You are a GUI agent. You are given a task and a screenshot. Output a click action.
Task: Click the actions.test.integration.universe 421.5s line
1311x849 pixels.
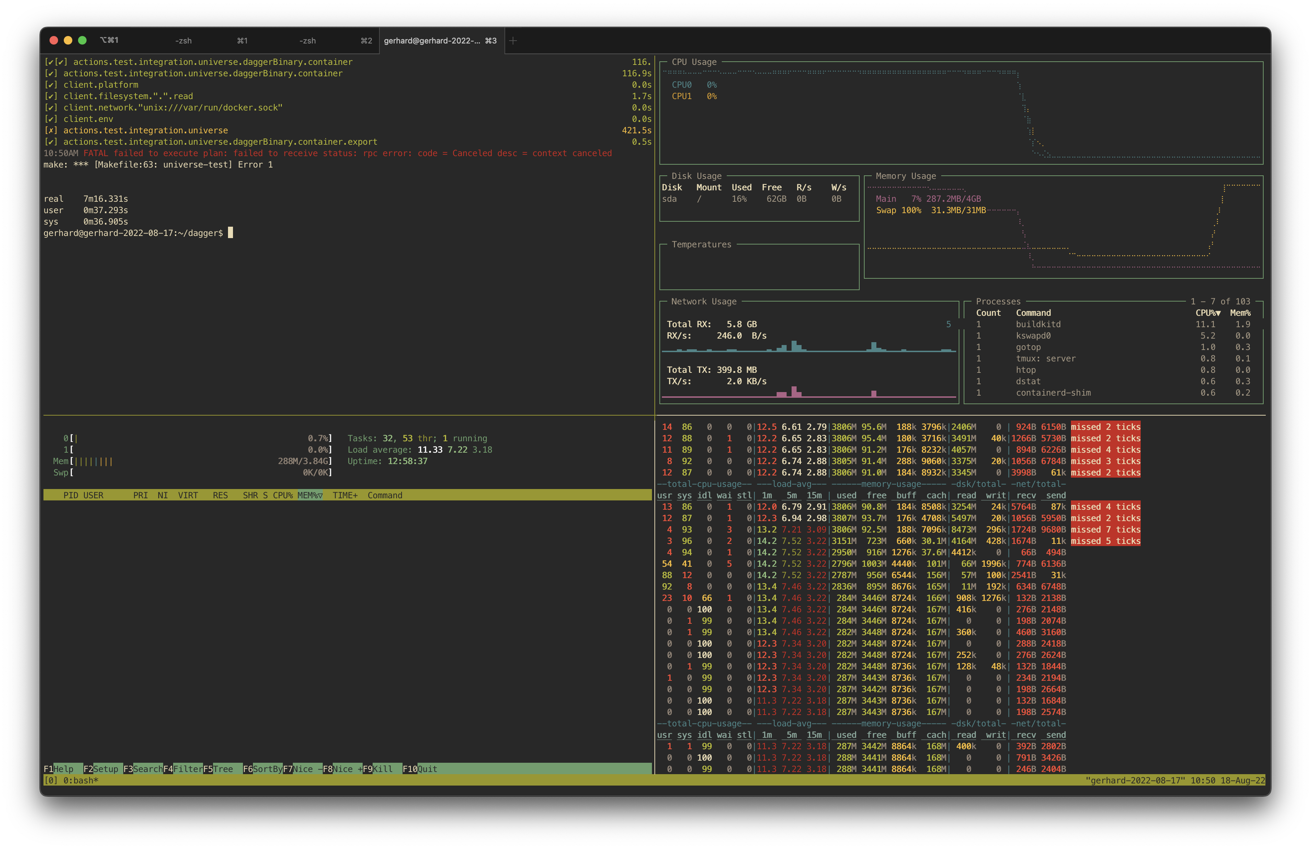(x=348, y=130)
